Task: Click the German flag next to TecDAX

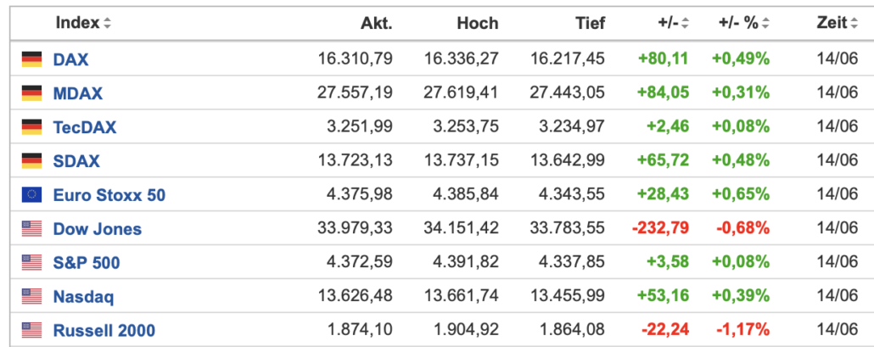Action: pos(31,127)
